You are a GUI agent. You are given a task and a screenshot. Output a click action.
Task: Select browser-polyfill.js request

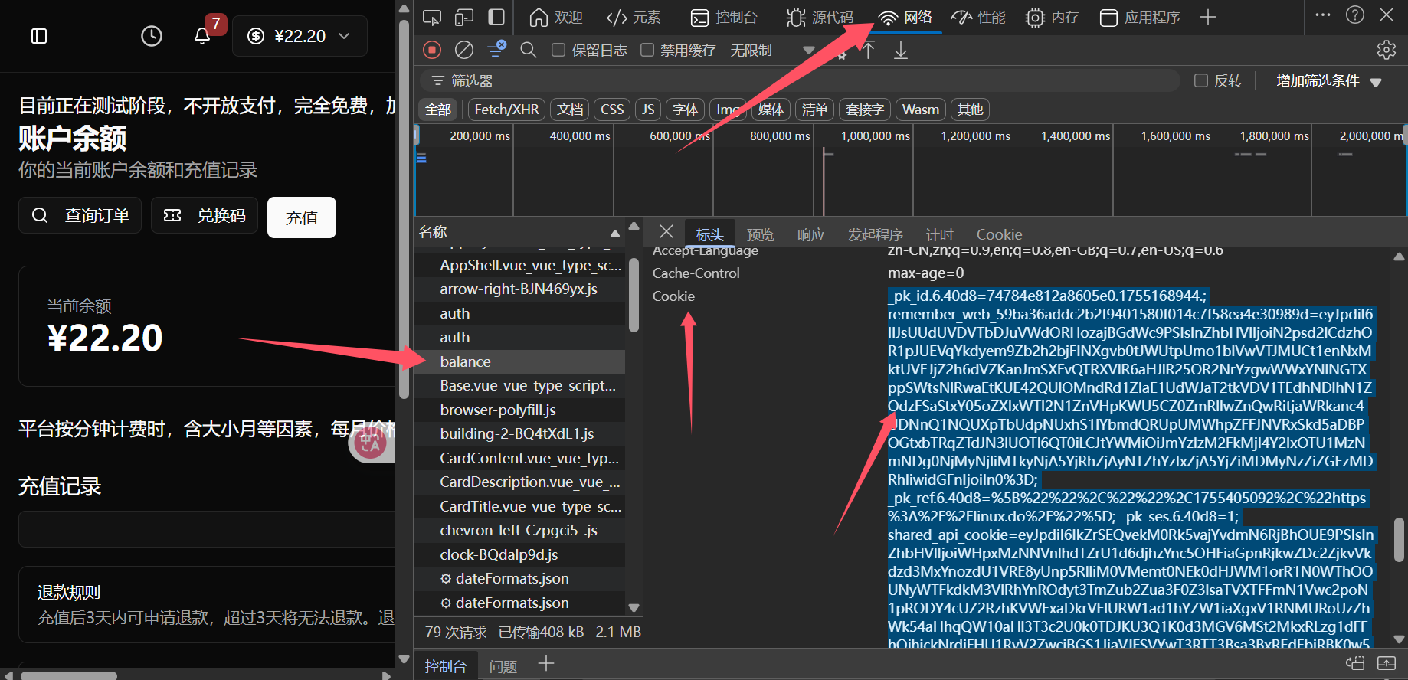(x=519, y=410)
